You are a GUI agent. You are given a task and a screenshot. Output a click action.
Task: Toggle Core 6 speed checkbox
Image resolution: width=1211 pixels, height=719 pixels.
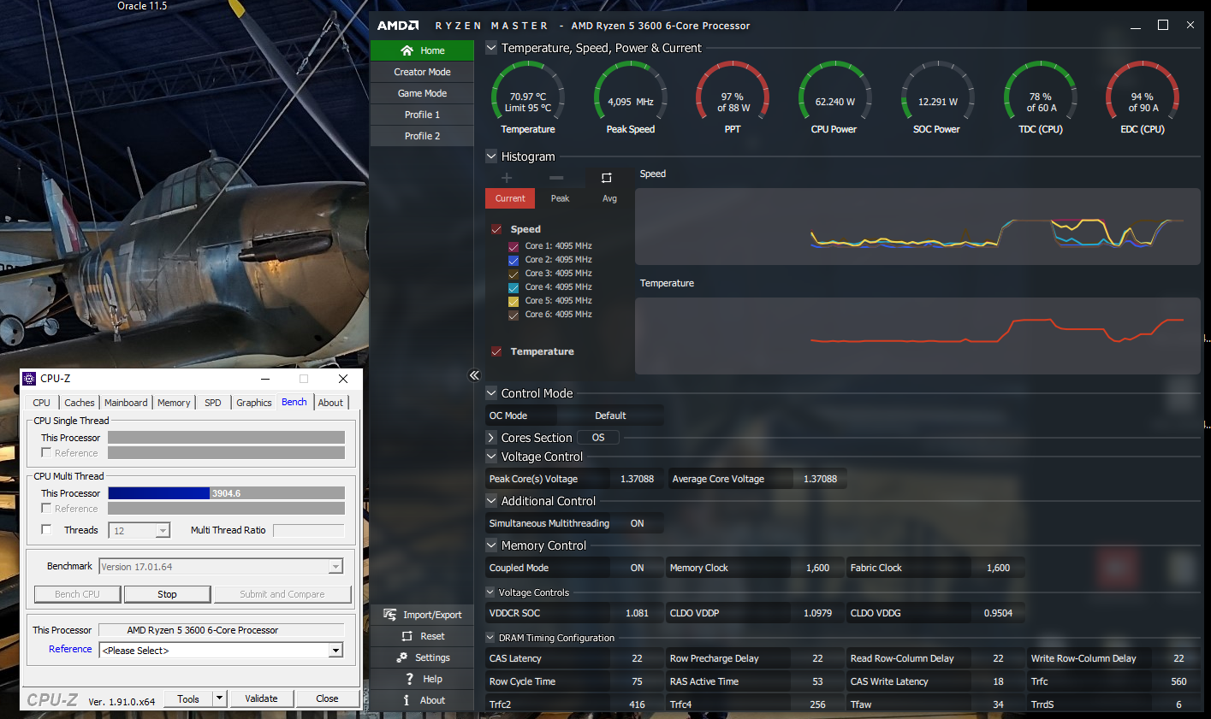[513, 315]
